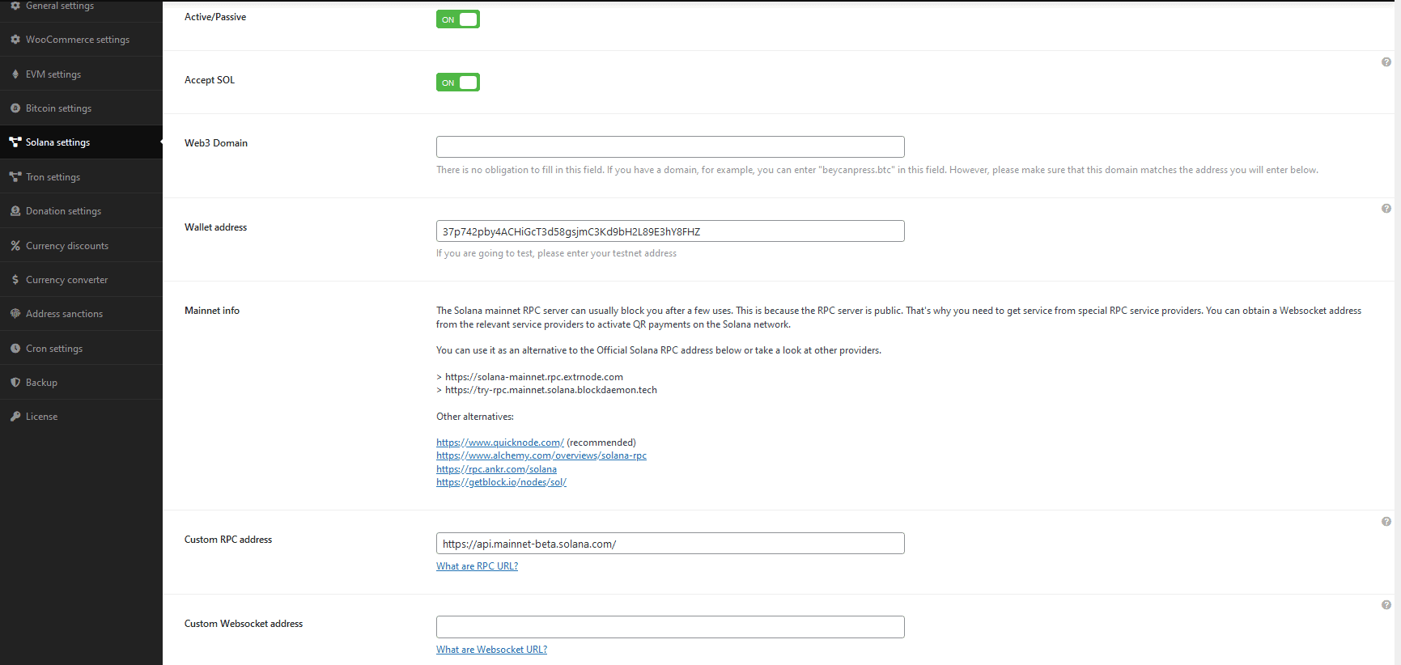Image resolution: width=1401 pixels, height=665 pixels.
Task: Click help icon beside Custom RPC address
Action: point(1386,522)
